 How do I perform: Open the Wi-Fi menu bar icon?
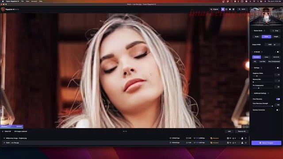coord(254,1)
